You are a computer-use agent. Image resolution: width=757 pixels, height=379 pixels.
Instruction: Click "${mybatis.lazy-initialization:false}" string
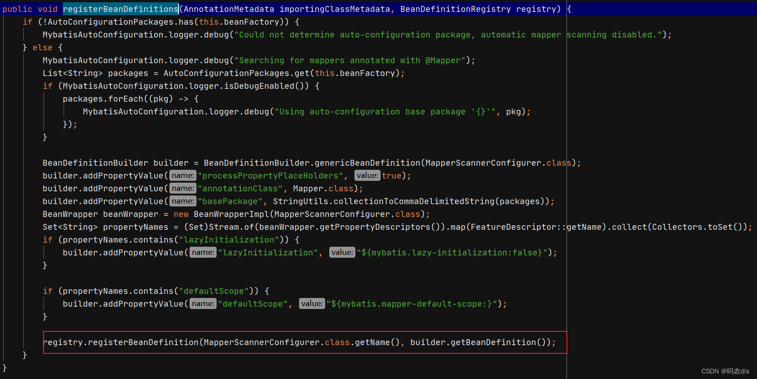point(452,253)
